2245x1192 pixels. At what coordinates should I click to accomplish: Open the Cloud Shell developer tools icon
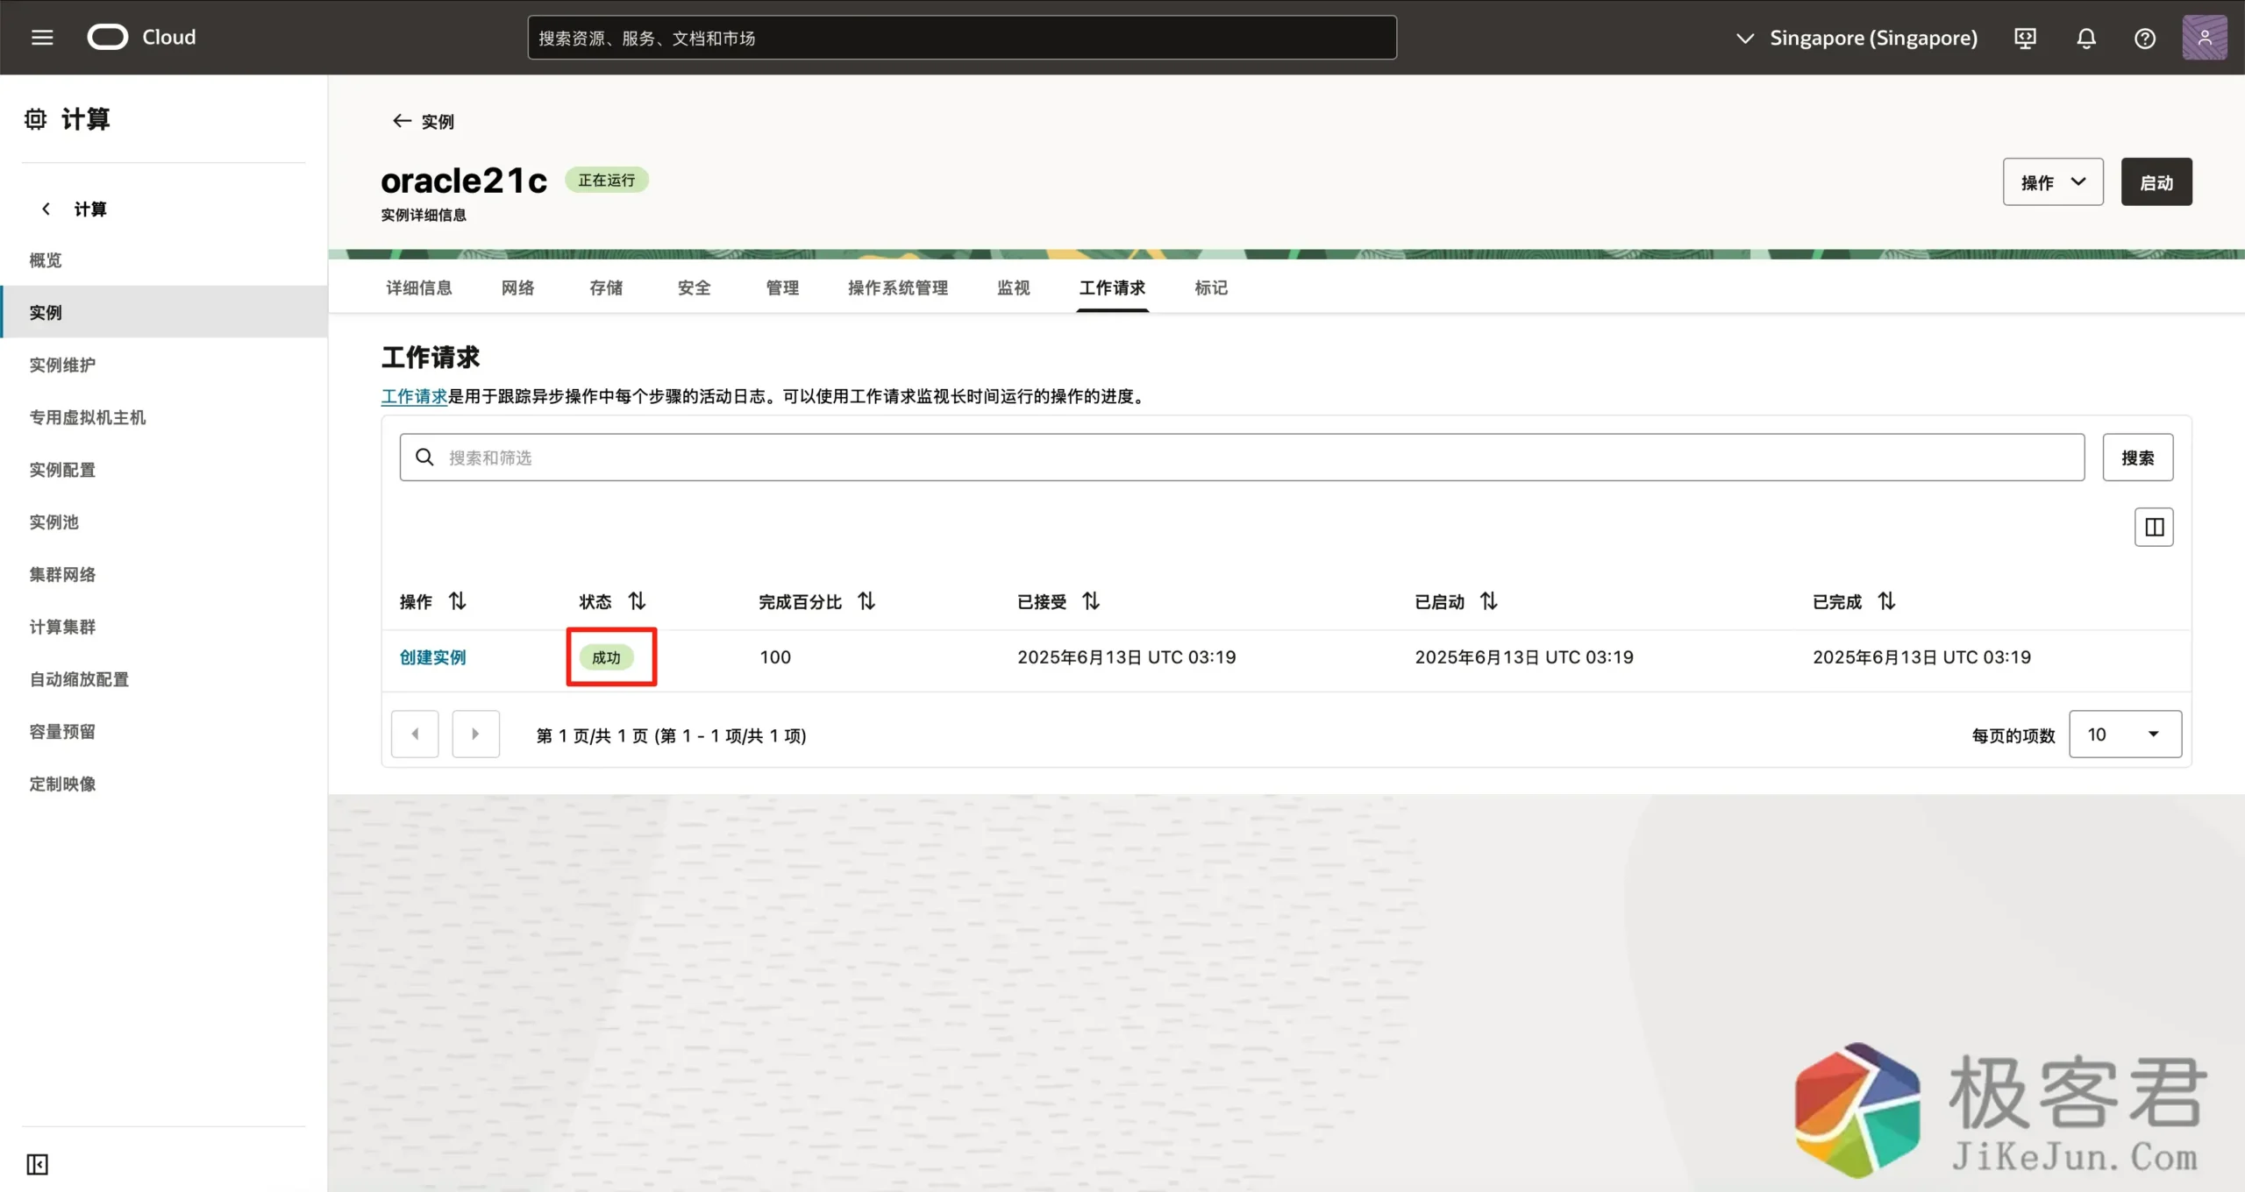pyautogui.click(x=2025, y=39)
